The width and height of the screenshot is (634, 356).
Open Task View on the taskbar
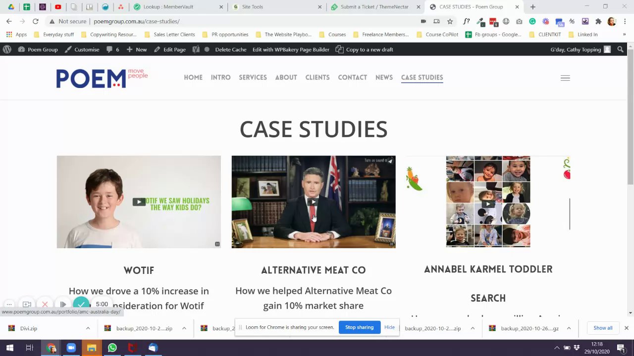(x=30, y=348)
